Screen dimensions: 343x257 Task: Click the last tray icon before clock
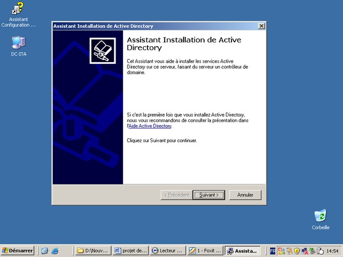(x=320, y=251)
